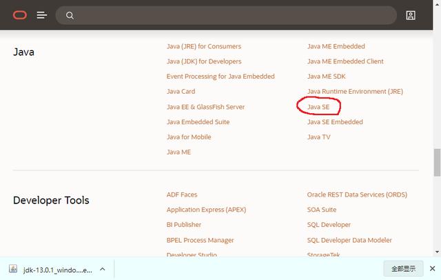Open the Java for Mobile link
Viewport: 441px width, 280px height.
[x=189, y=137]
